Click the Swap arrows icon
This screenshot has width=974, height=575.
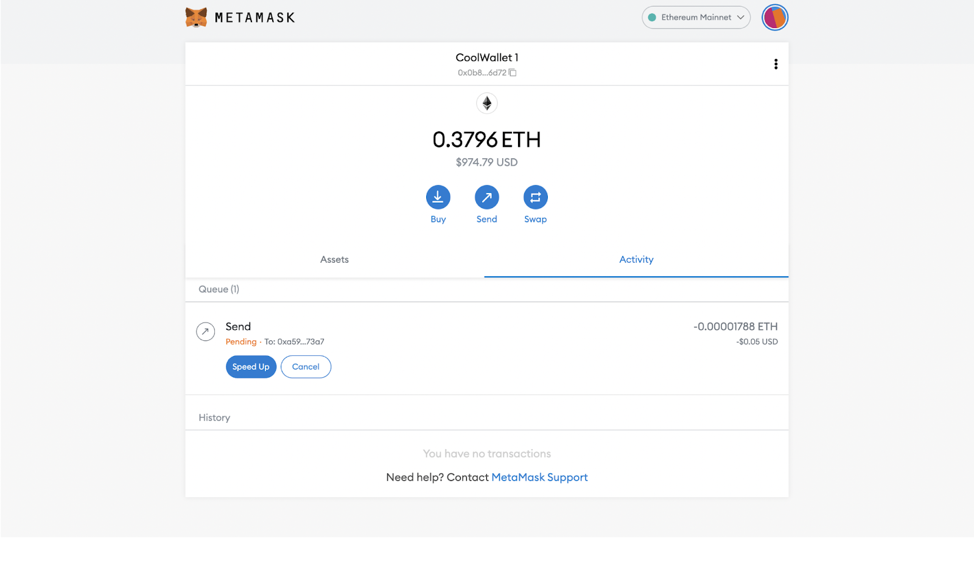[536, 197]
